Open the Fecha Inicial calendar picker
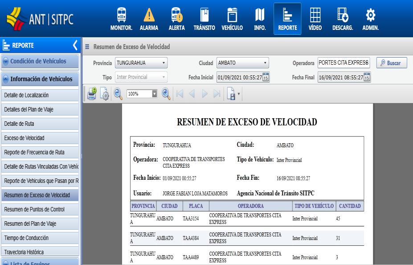 click(x=266, y=77)
